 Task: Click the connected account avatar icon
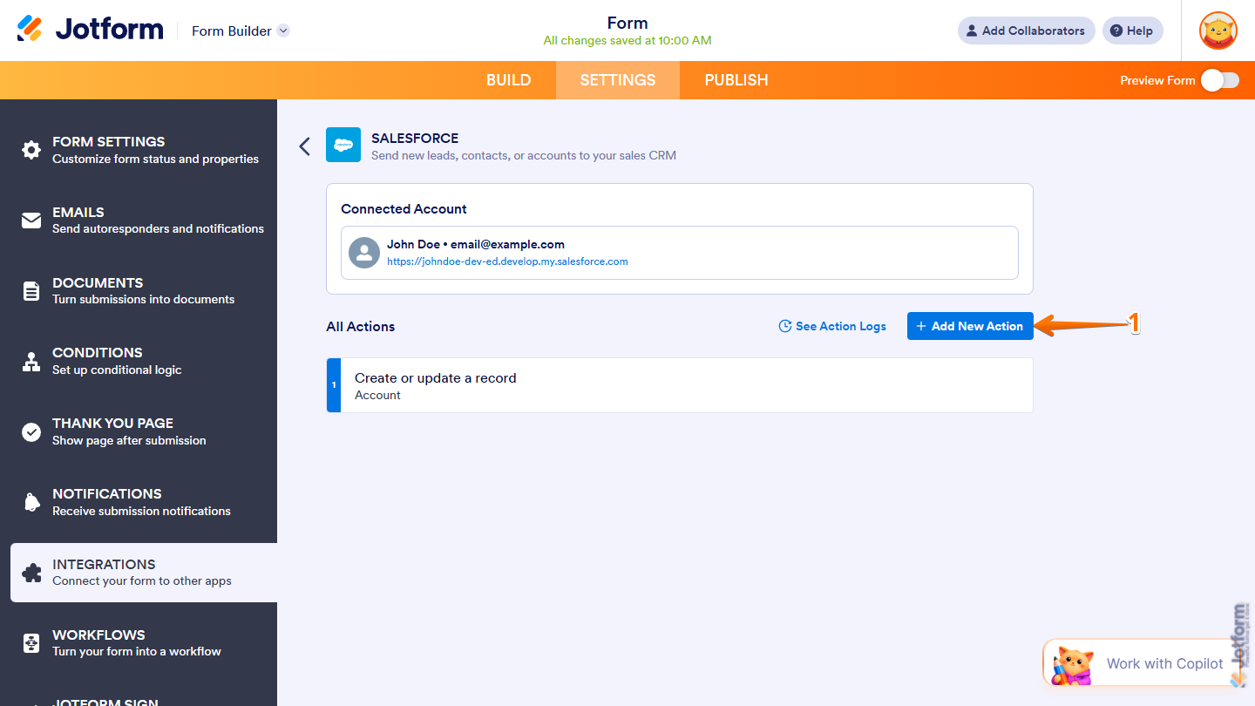click(363, 253)
